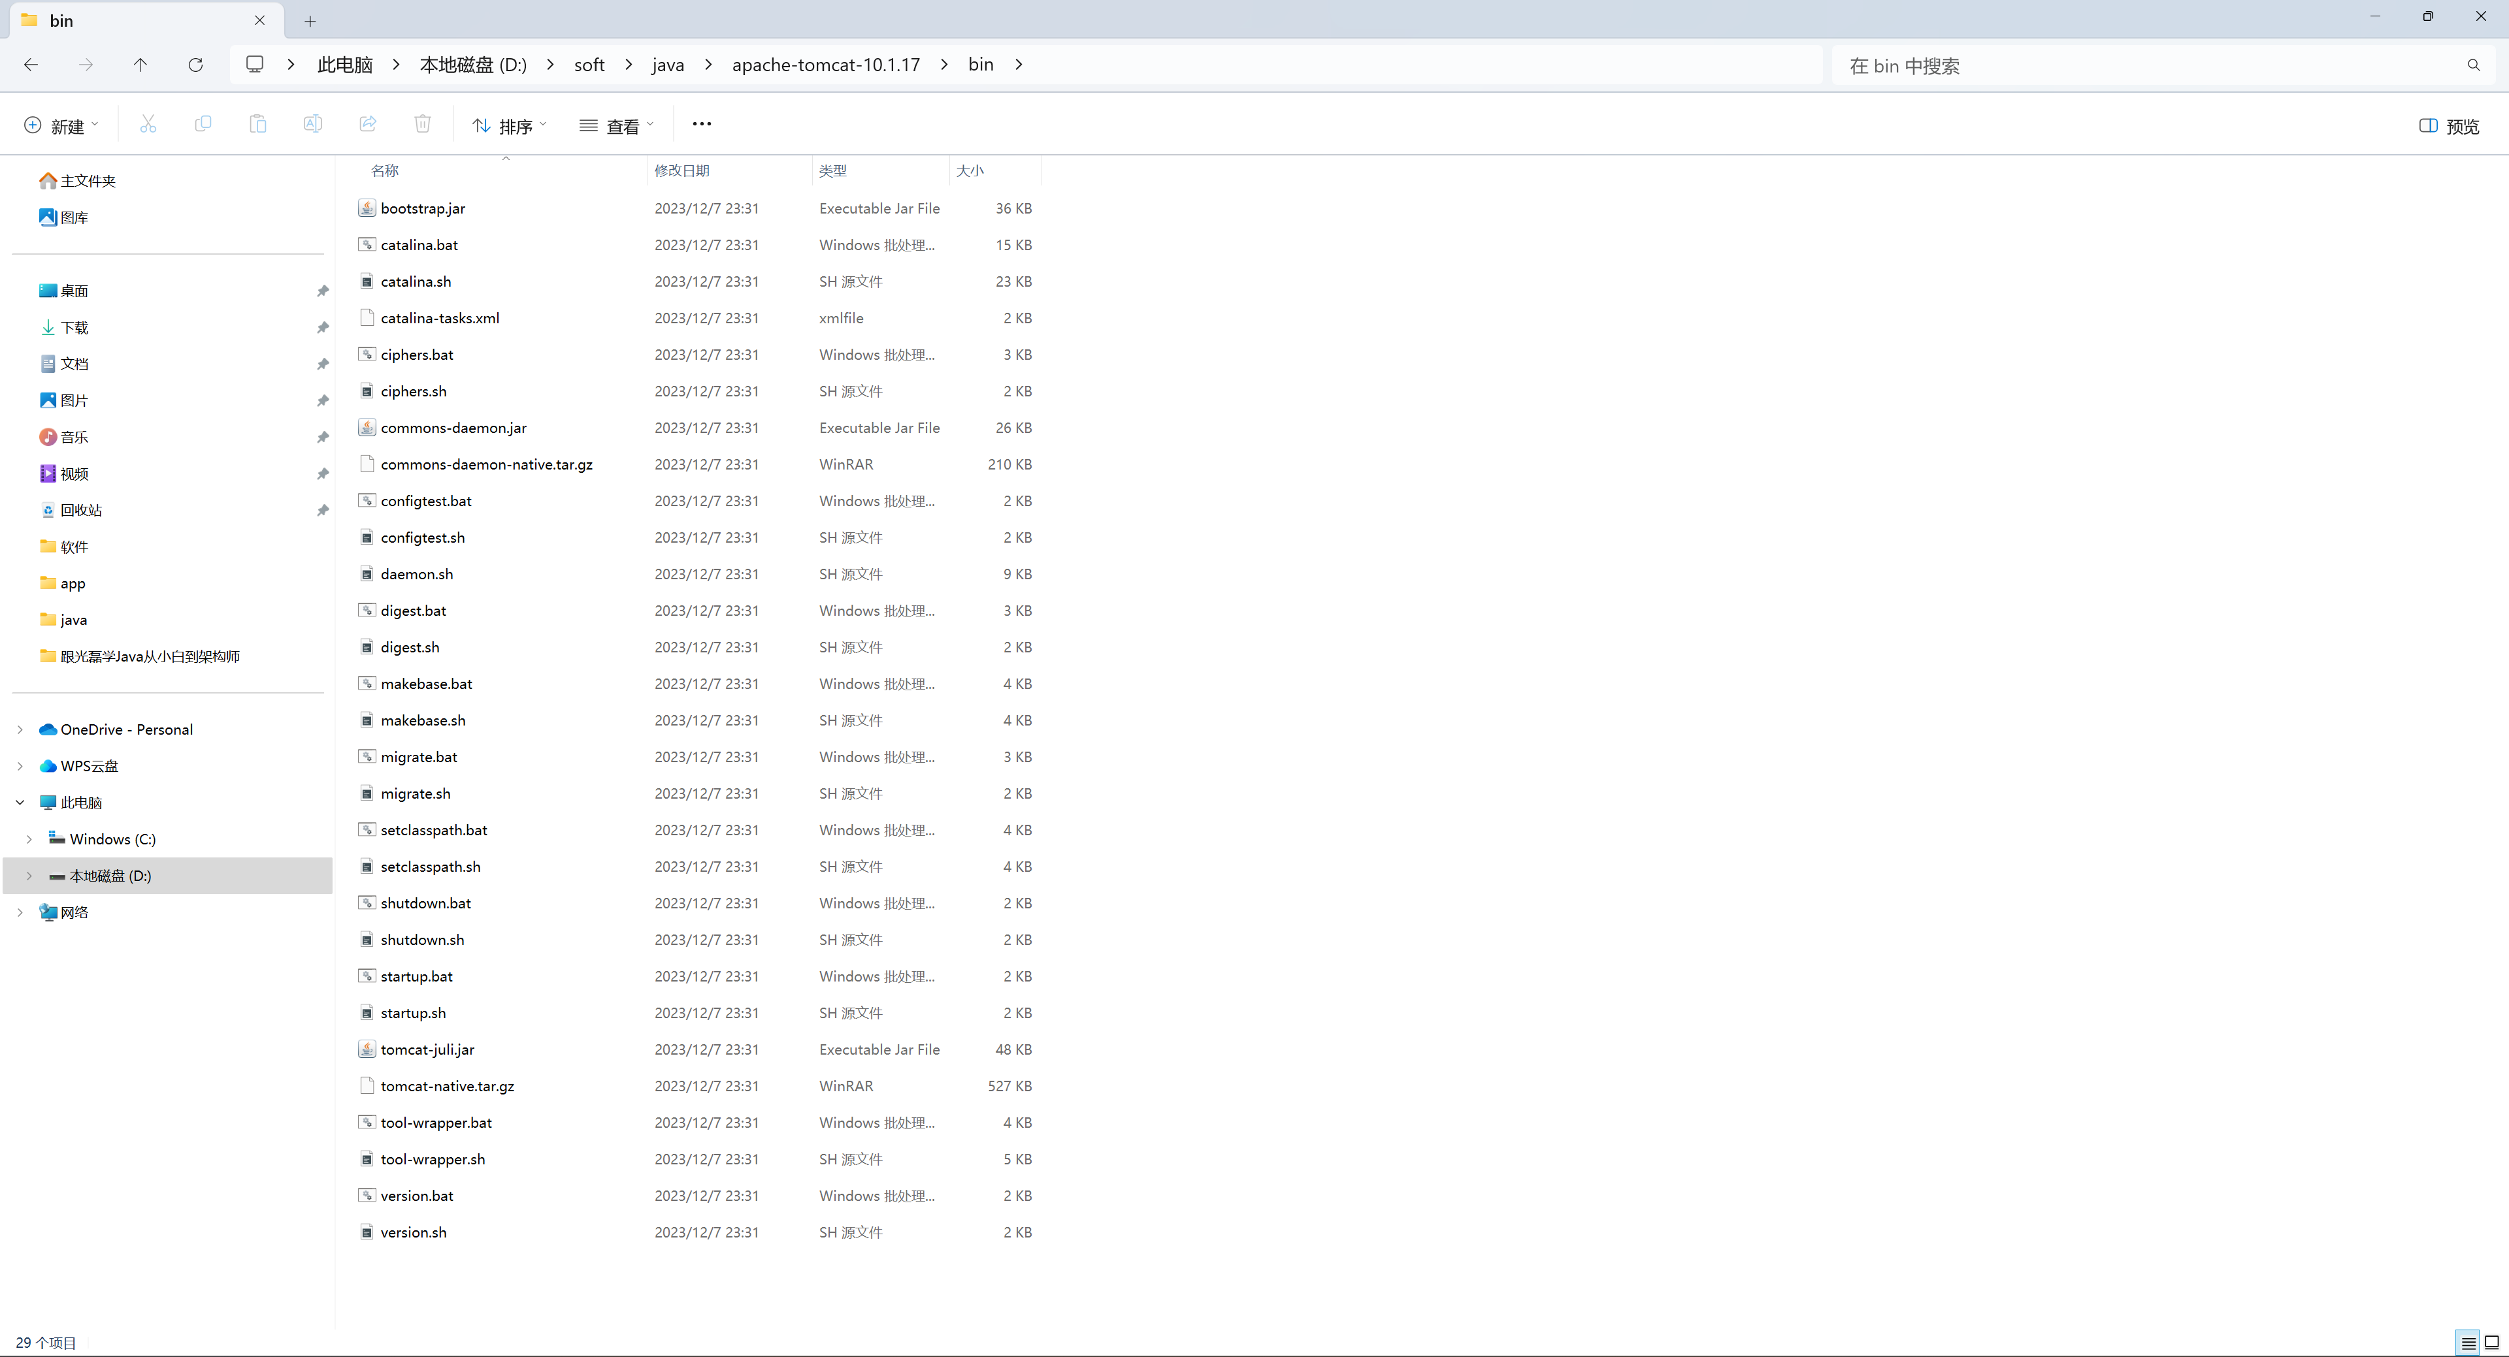Go back with the left arrow
Image resolution: width=2509 pixels, height=1357 pixels.
click(x=31, y=64)
